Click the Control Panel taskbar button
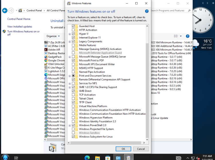The image size is (215, 160). (118, 158)
